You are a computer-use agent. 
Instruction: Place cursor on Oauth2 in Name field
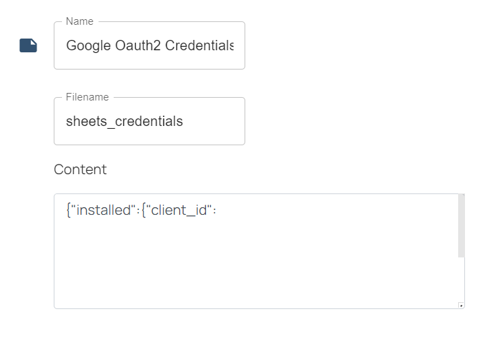tap(138, 45)
